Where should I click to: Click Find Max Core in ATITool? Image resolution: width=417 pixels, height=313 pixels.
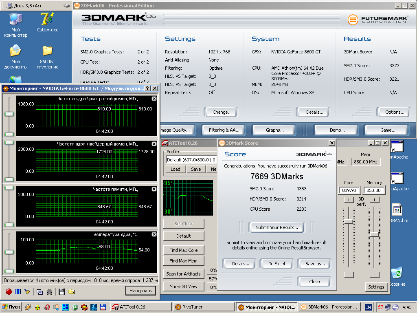tap(184, 251)
